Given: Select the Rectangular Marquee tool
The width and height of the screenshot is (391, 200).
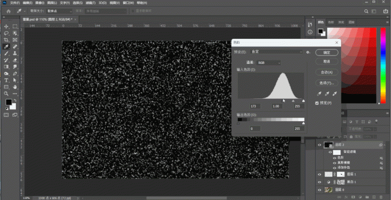Looking at the screenshot, I should [x=15, y=27].
